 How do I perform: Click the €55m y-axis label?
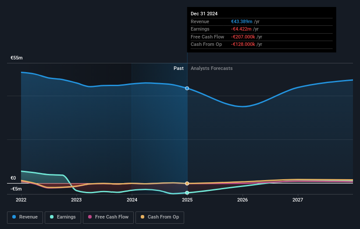17,58
